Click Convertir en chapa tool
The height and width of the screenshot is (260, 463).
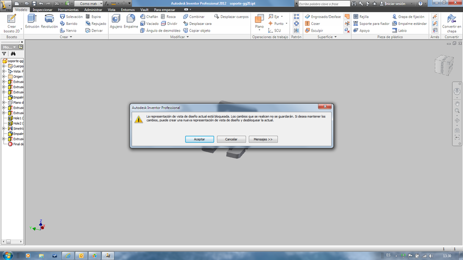click(452, 23)
